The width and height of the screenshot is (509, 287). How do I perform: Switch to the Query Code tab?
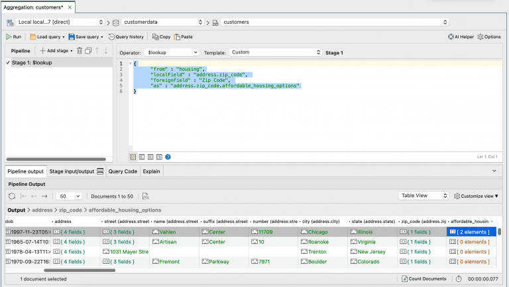point(123,171)
